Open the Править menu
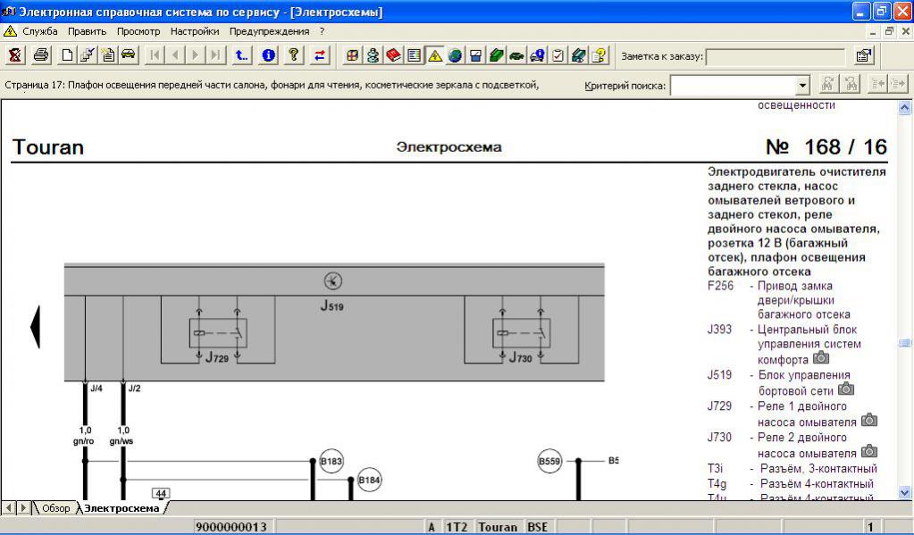This screenshot has height=535, width=914. click(87, 31)
